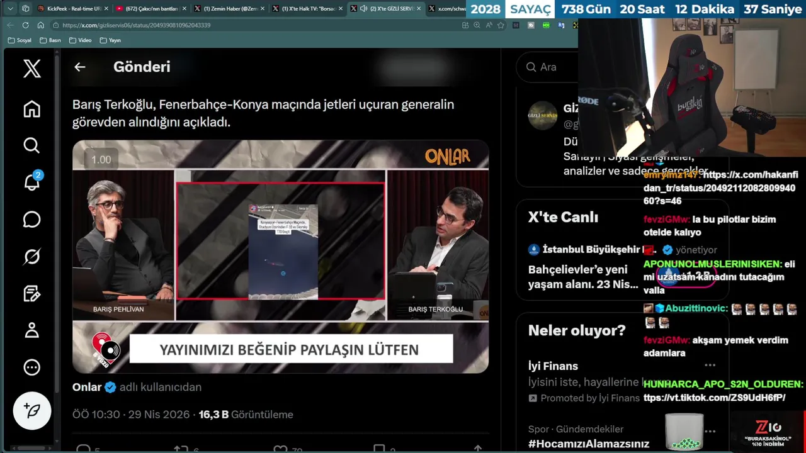The width and height of the screenshot is (806, 453).
Task: Click the read aloud icon in address bar
Action: pos(489,25)
